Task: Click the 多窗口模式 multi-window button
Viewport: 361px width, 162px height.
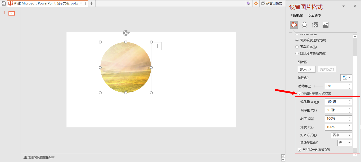Action: [x=272, y=3]
